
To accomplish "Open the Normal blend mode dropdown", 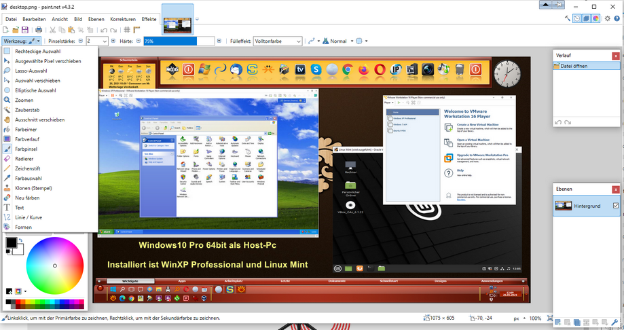I will [339, 41].
